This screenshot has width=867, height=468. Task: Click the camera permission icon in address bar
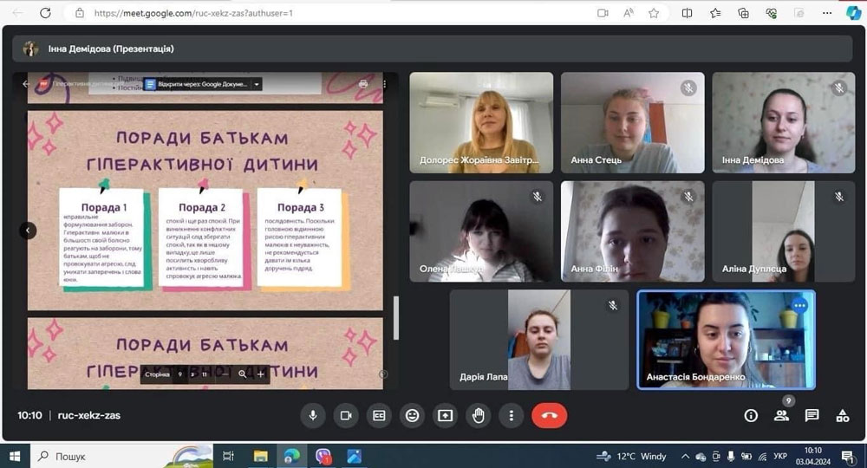[x=603, y=13]
